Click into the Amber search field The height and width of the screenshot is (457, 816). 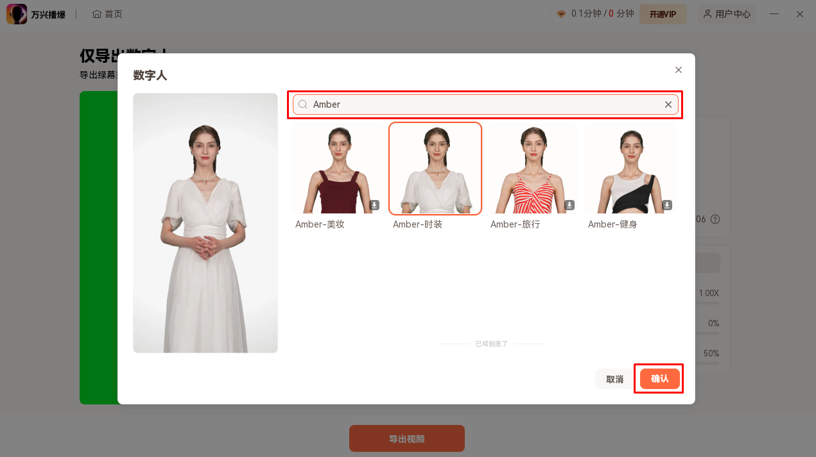(482, 104)
